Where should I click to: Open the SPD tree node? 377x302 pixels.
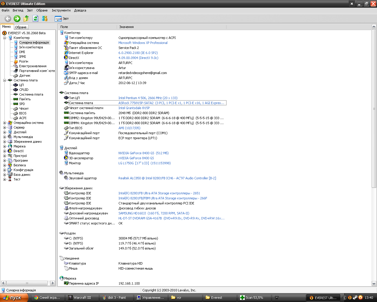[x=22, y=104]
